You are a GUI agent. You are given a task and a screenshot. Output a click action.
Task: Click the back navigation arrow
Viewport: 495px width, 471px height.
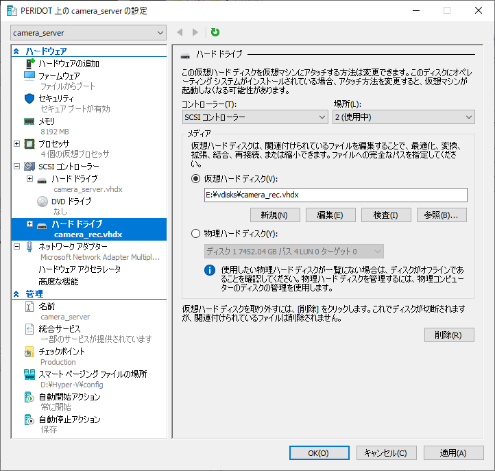(180, 32)
